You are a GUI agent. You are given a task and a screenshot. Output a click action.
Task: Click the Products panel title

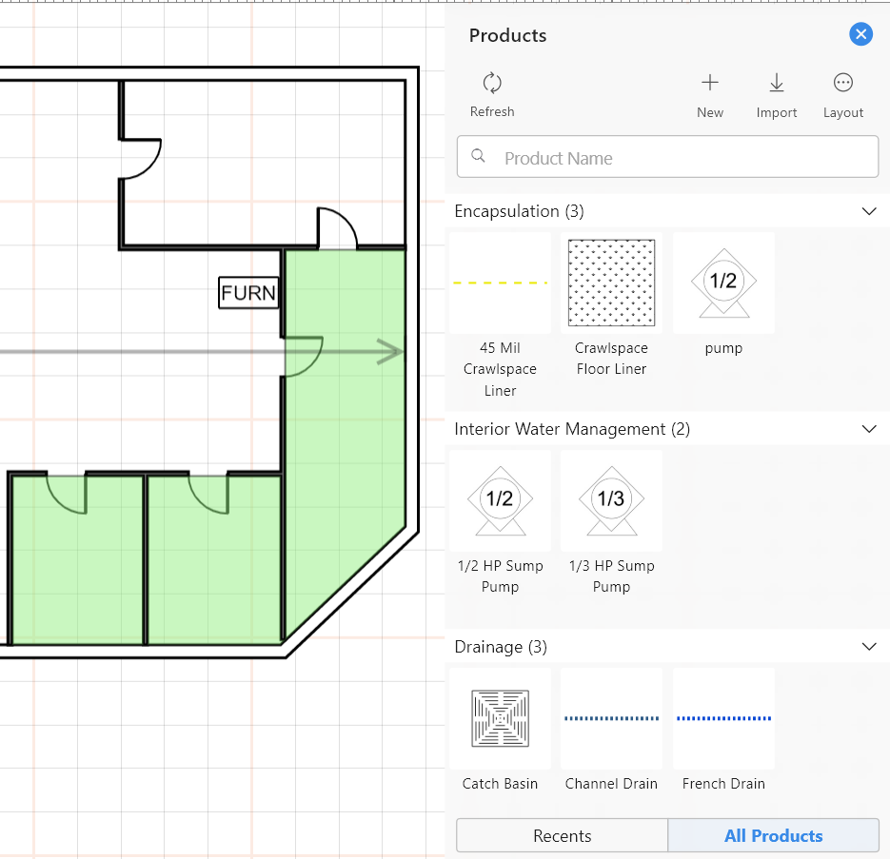pos(507,35)
